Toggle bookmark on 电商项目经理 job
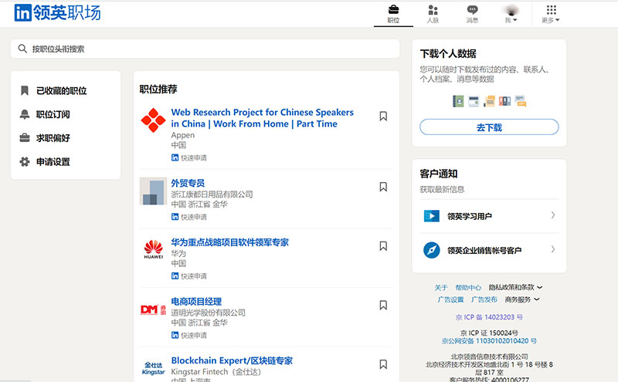Viewport: 618px width, 382px height. (383, 305)
